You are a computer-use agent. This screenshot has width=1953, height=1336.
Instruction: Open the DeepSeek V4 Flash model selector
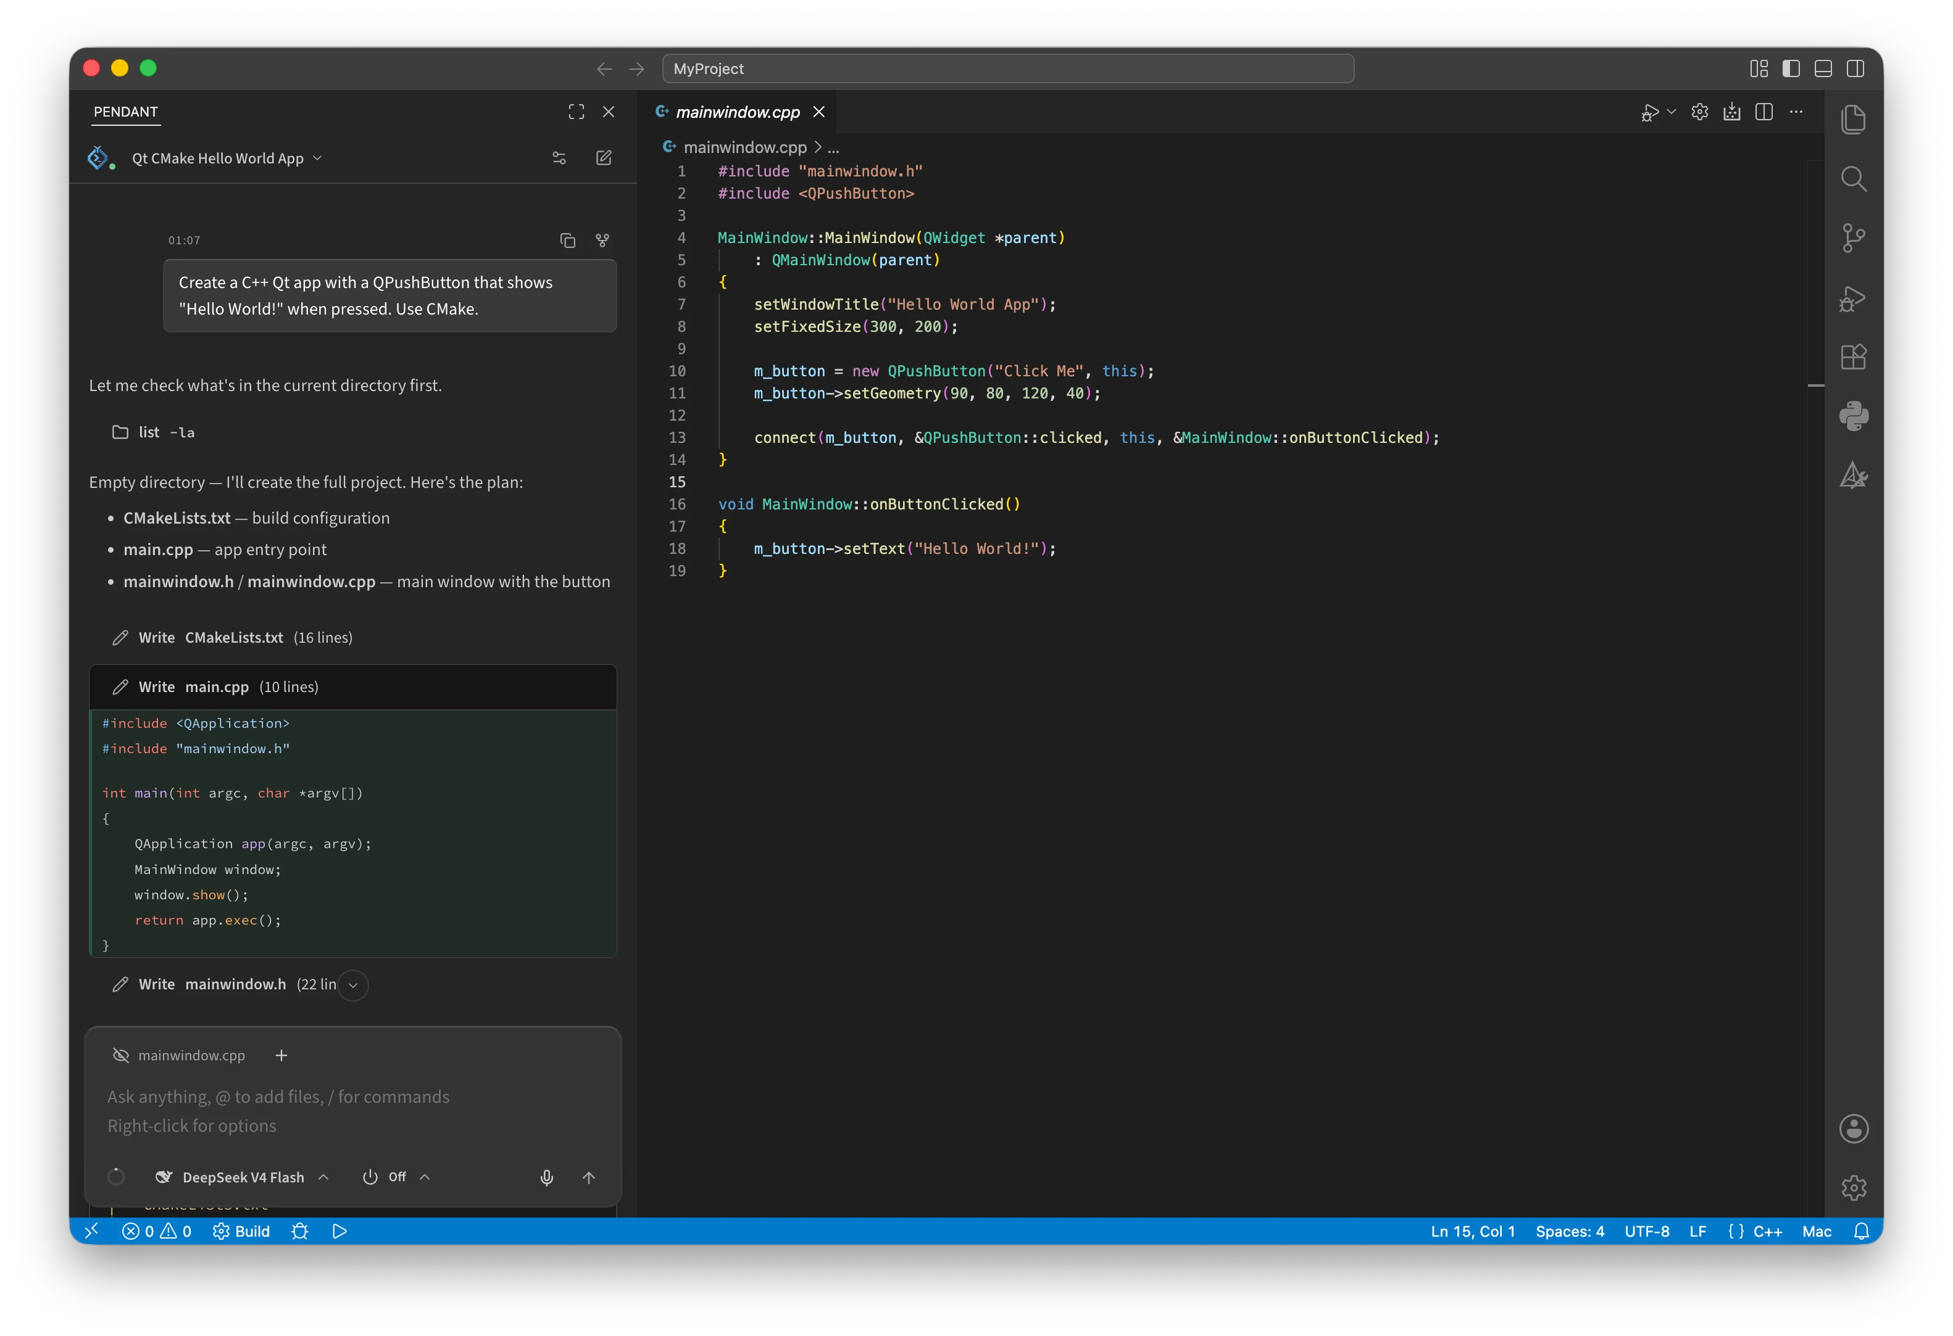tap(242, 1177)
